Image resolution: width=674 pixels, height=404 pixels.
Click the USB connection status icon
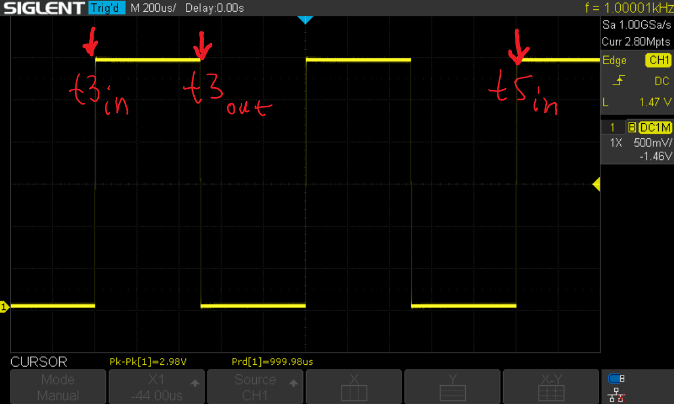[616, 378]
